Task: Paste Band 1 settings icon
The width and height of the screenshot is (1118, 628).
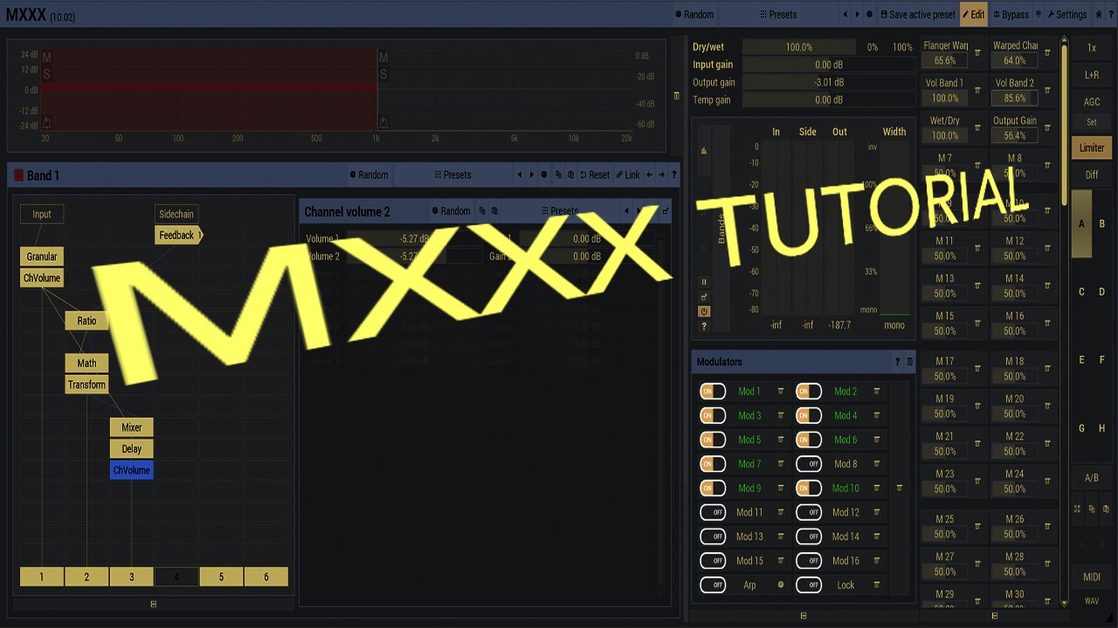Action: pyautogui.click(x=570, y=174)
